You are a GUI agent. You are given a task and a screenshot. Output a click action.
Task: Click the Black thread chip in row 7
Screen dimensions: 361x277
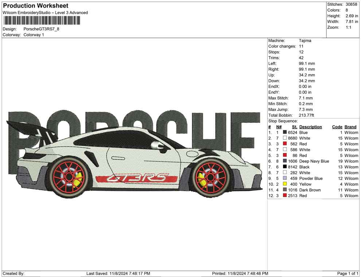tap(284, 167)
